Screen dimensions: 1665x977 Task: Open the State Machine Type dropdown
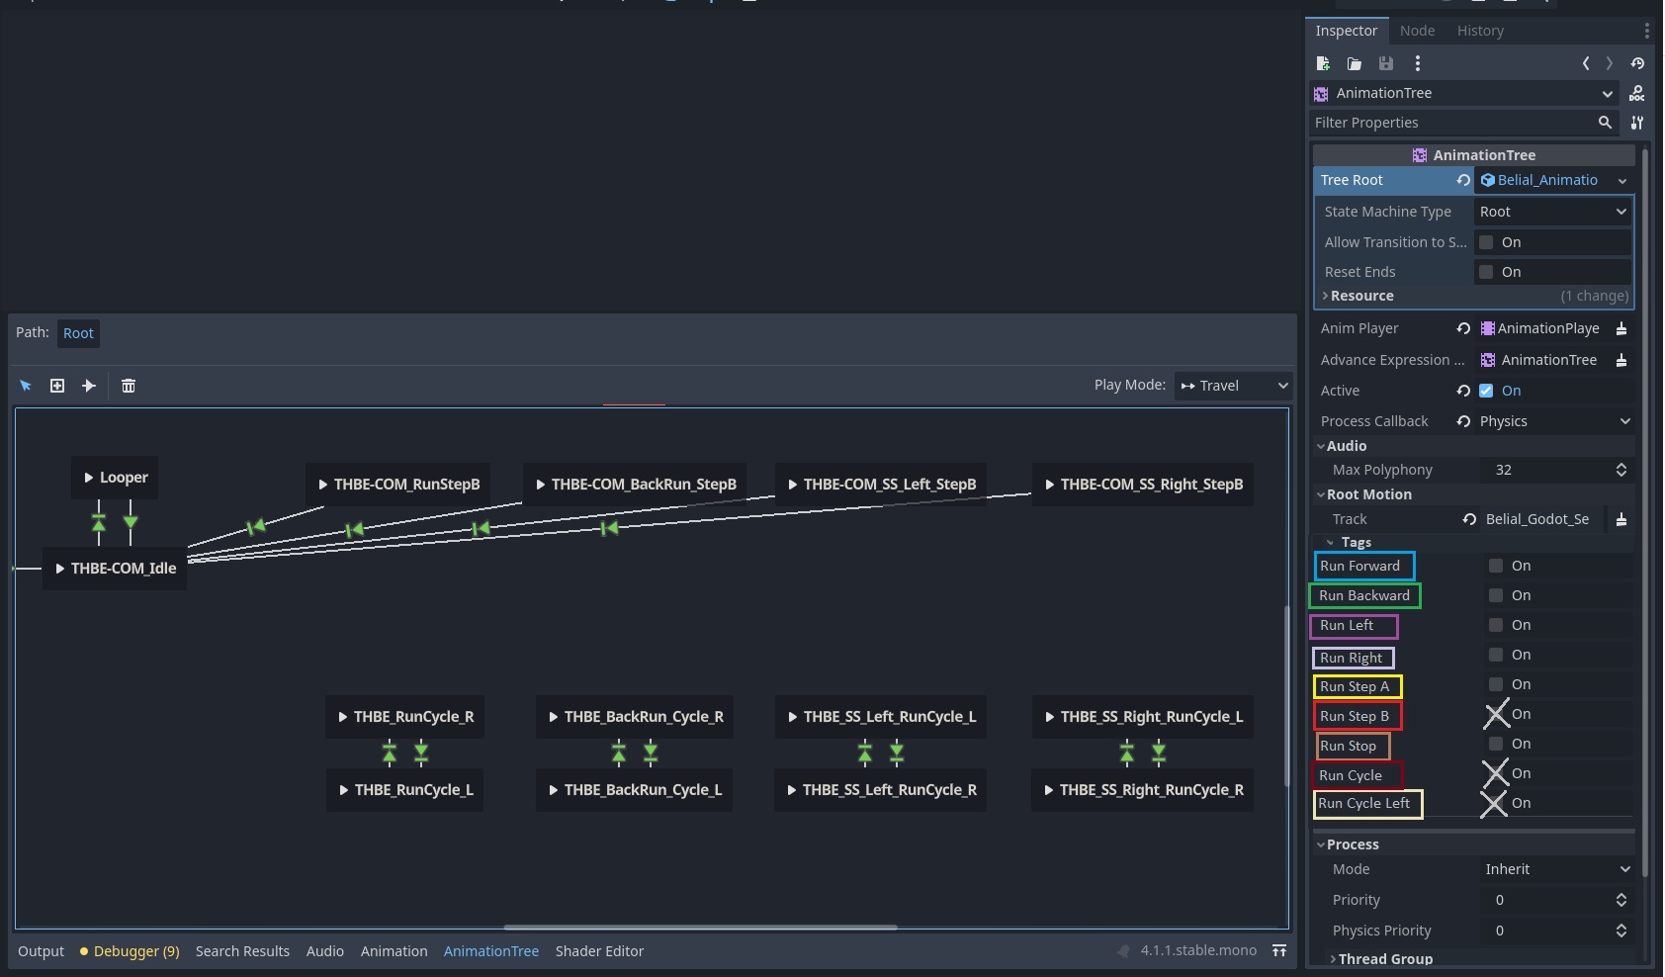tap(1551, 212)
